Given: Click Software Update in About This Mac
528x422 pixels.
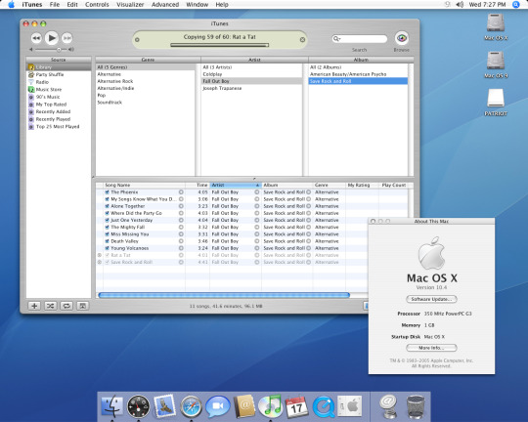Looking at the screenshot, I should [431, 299].
